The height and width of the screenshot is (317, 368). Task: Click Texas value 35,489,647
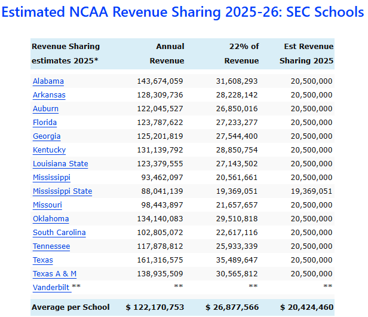[237, 260]
